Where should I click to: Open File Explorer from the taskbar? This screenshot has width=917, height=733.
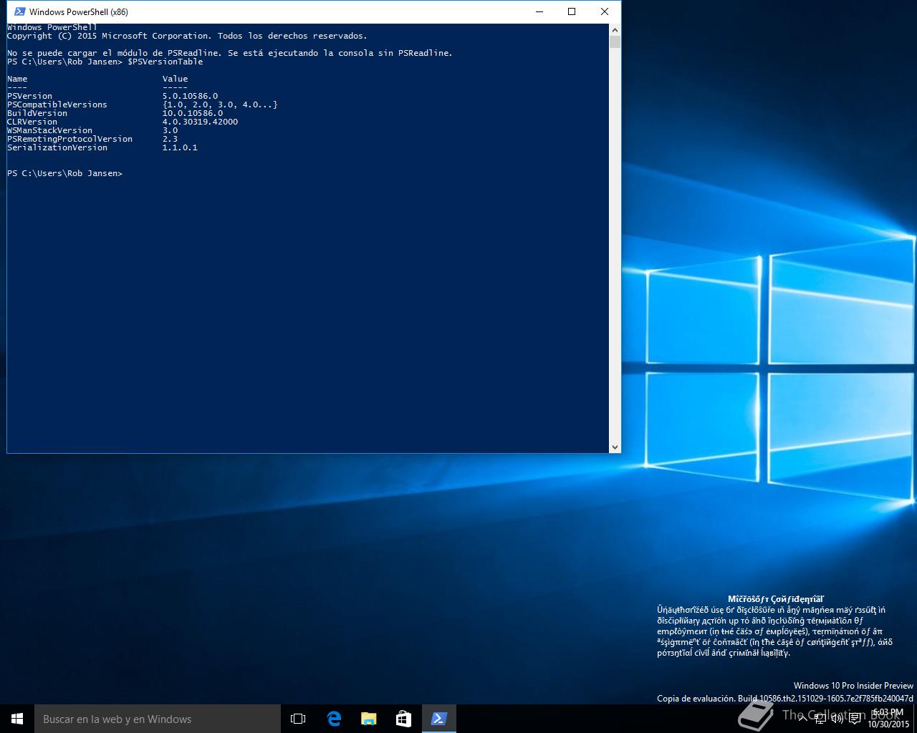coord(368,719)
